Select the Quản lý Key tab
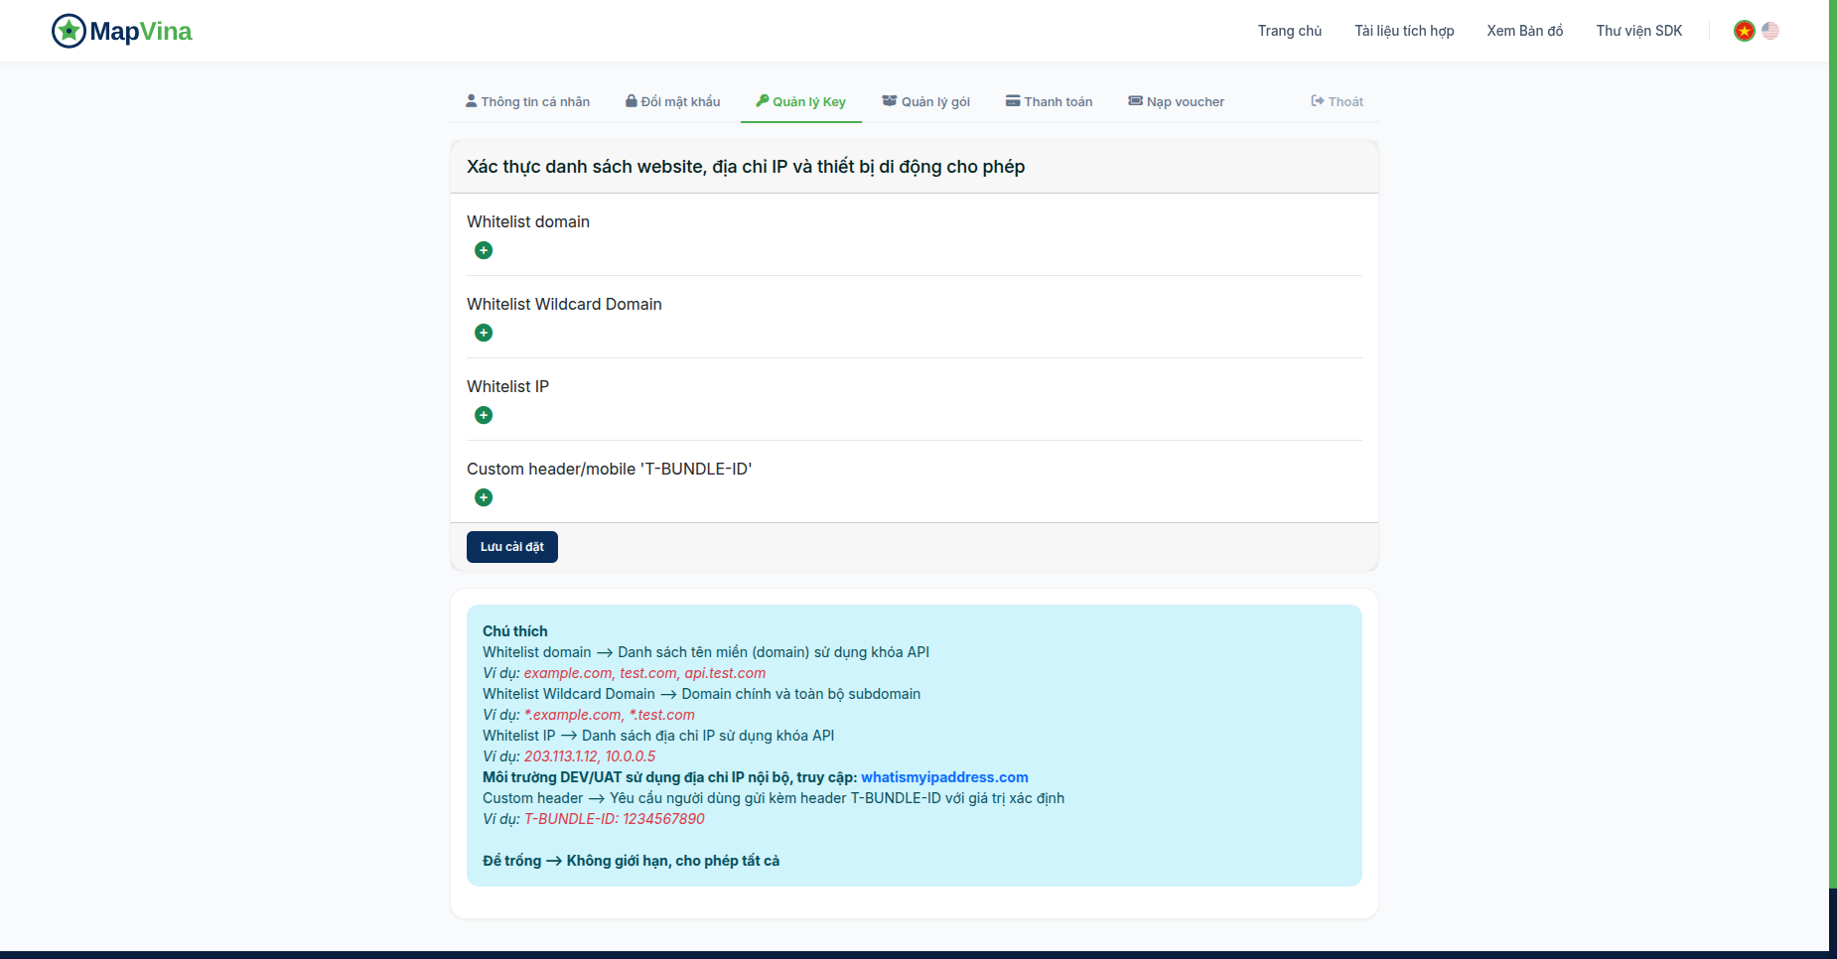Image resolution: width=1837 pixels, height=959 pixels. point(801,101)
